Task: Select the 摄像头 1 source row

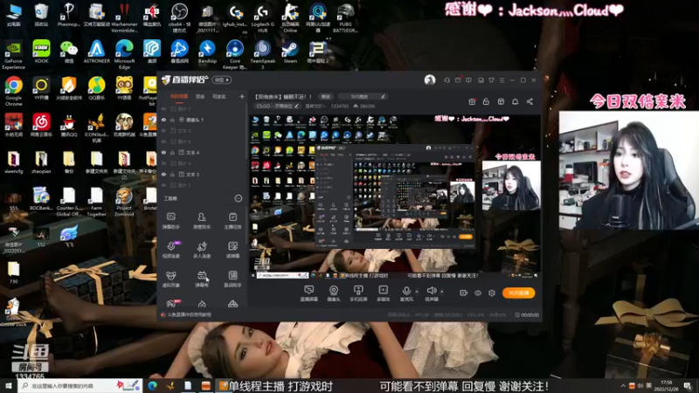Action: click(203, 120)
